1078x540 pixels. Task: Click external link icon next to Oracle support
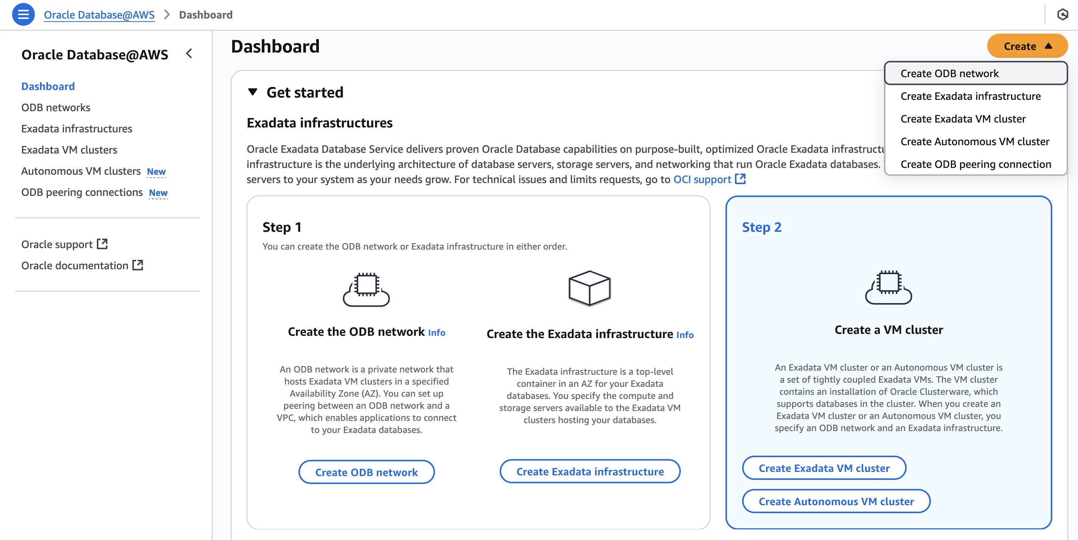[102, 244]
